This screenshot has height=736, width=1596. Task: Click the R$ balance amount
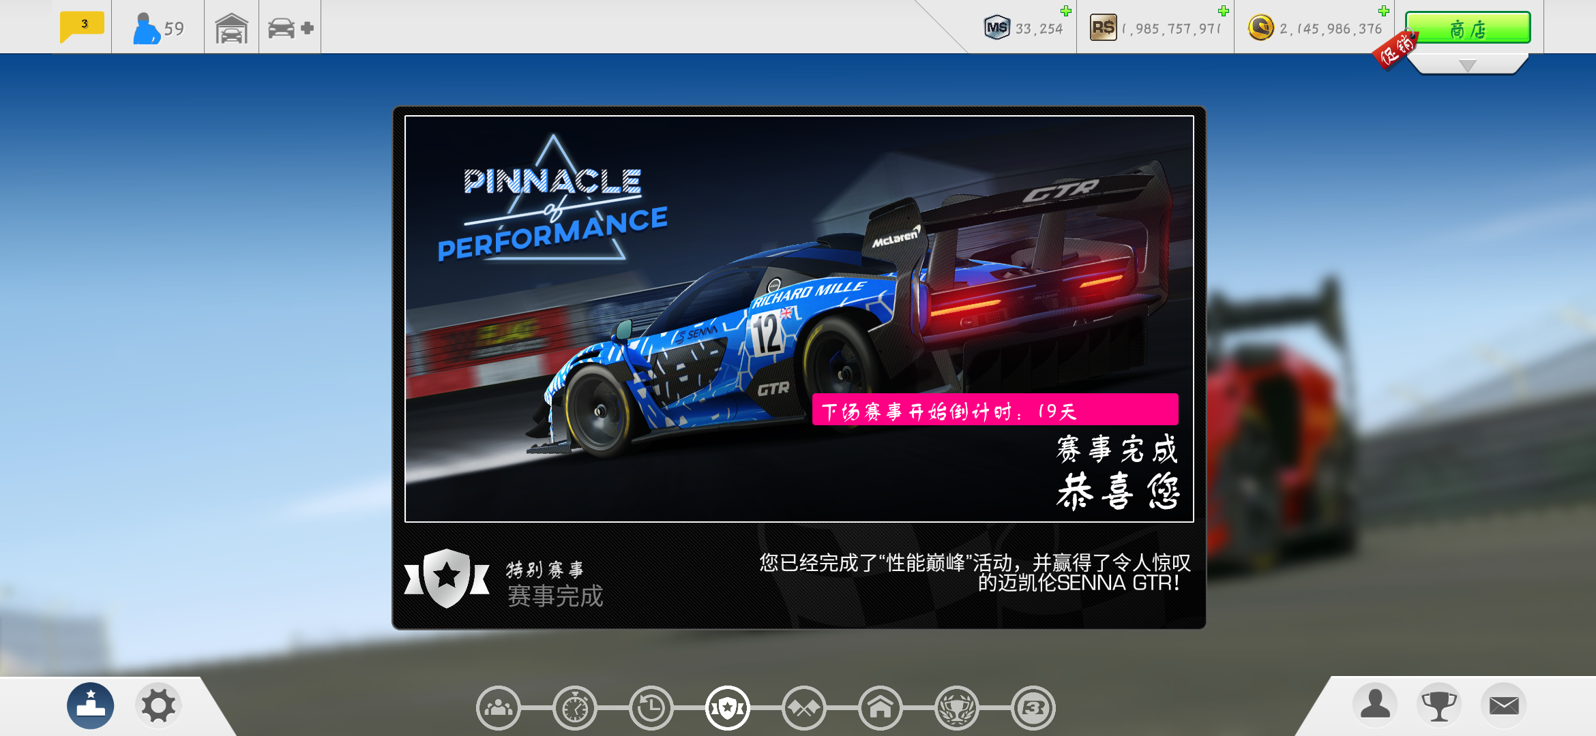[1171, 29]
